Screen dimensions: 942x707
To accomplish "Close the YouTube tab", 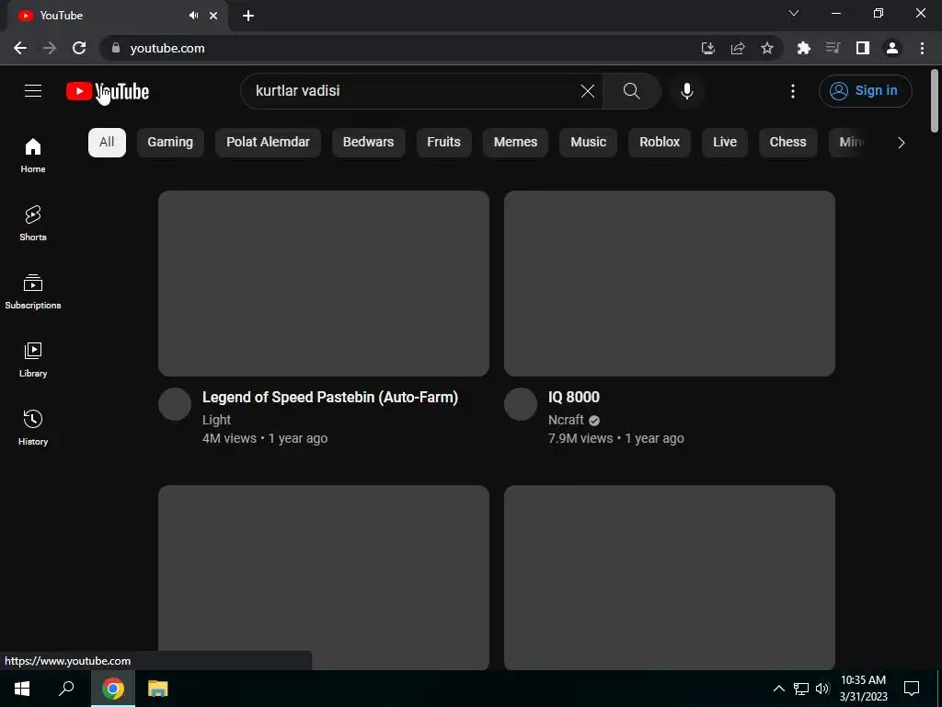I will 213,16.
